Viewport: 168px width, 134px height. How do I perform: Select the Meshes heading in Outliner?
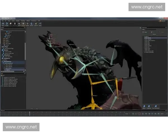click(x=6, y=50)
